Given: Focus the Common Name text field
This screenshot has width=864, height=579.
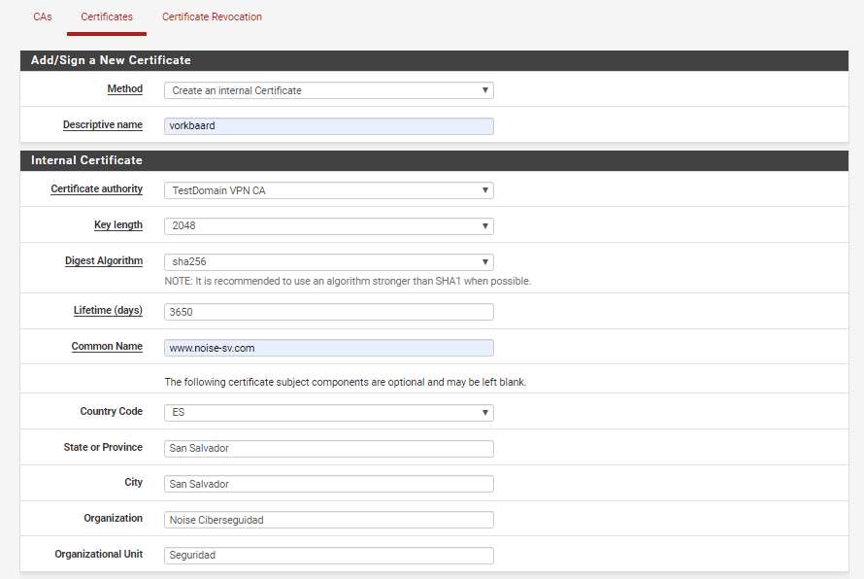Looking at the screenshot, I should pos(329,348).
